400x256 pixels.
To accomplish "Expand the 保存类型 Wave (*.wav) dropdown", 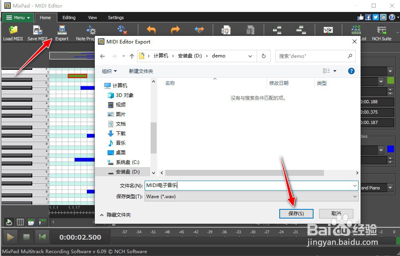I will [x=355, y=197].
